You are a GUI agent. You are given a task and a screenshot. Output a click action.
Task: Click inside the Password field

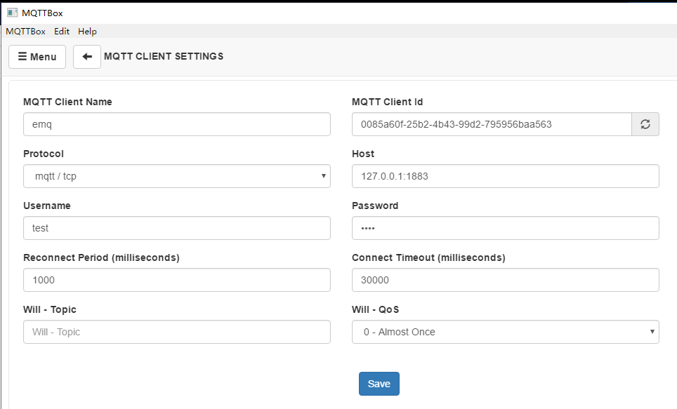[505, 227]
